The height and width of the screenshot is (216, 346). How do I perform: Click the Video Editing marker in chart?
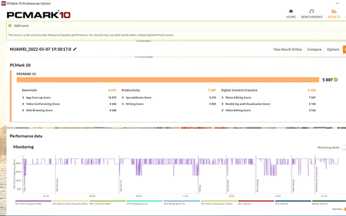[293, 185]
